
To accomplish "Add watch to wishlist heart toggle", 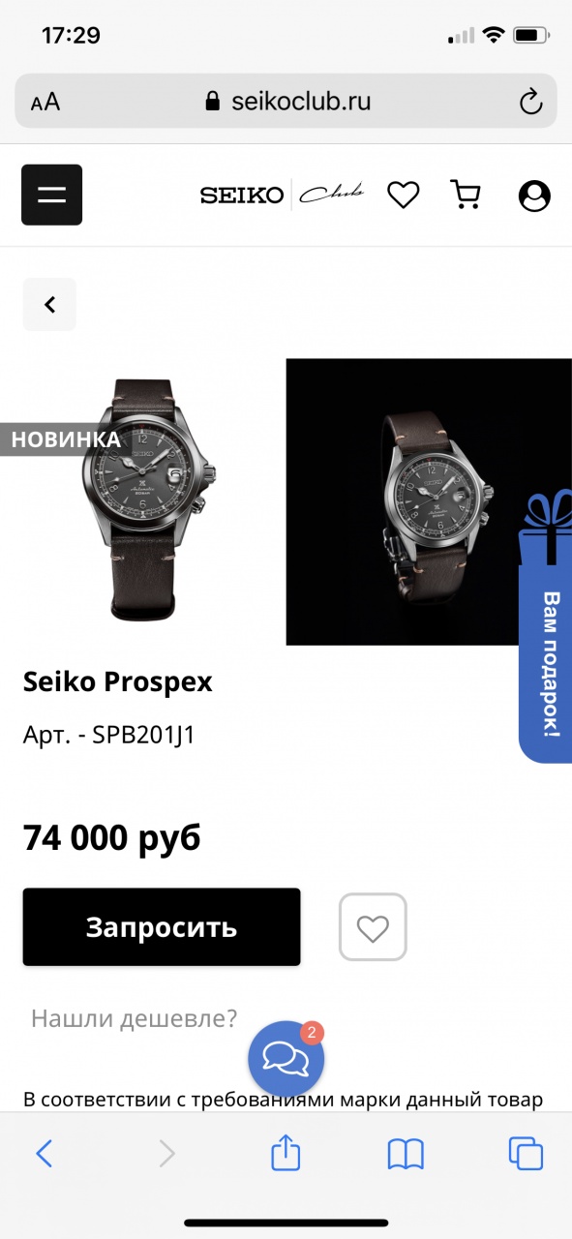I will coord(373,927).
